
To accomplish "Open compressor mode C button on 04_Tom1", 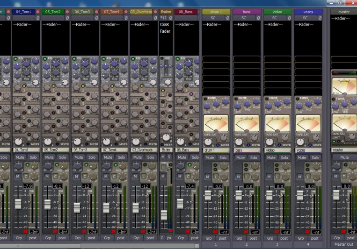I will [26, 176].
